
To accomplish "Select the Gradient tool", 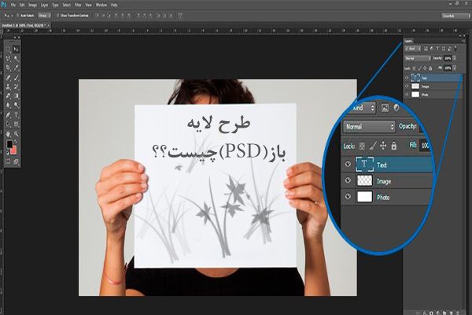I will (x=17, y=96).
